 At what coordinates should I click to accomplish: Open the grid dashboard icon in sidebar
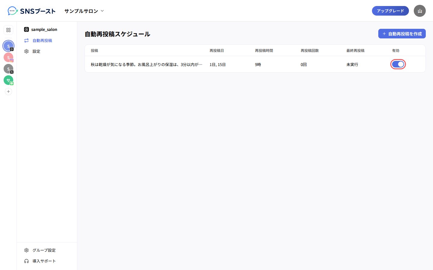(8, 30)
